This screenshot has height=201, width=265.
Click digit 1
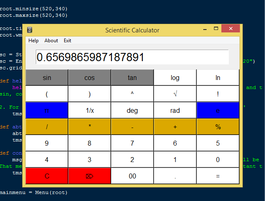pos(175,160)
